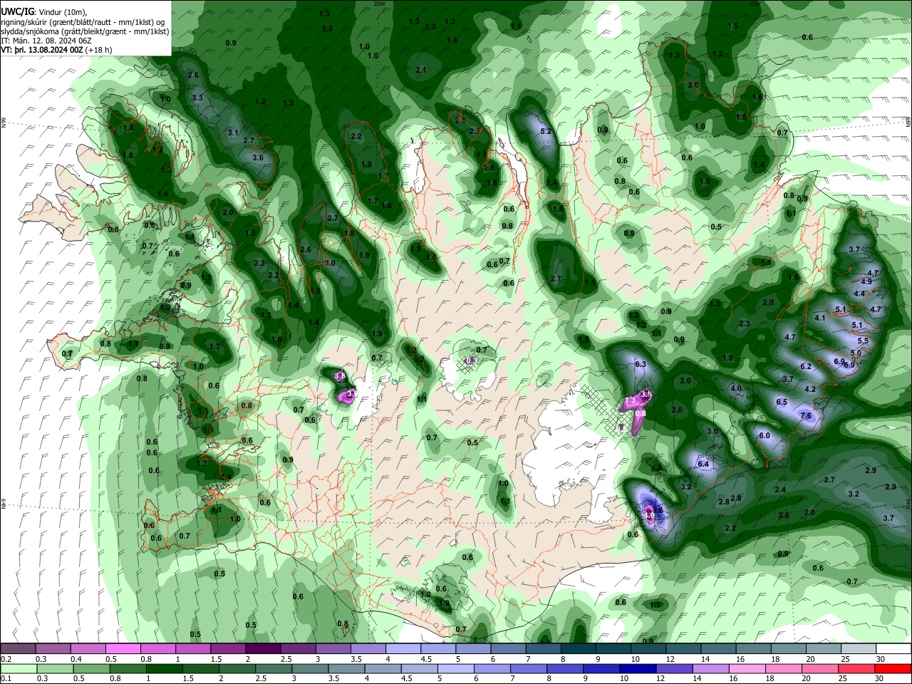Image resolution: width=912 pixels, height=684 pixels.
Task: Pick the pale grey legend swatch labeled 25
Action: [859, 649]
